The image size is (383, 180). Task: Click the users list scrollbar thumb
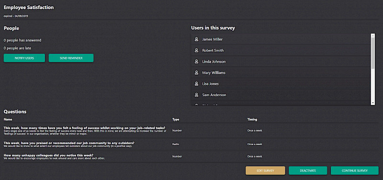coord(373,53)
